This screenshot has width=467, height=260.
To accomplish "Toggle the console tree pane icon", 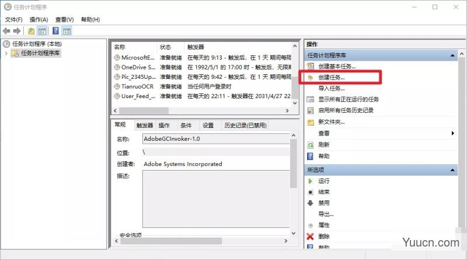I will click(x=42, y=31).
